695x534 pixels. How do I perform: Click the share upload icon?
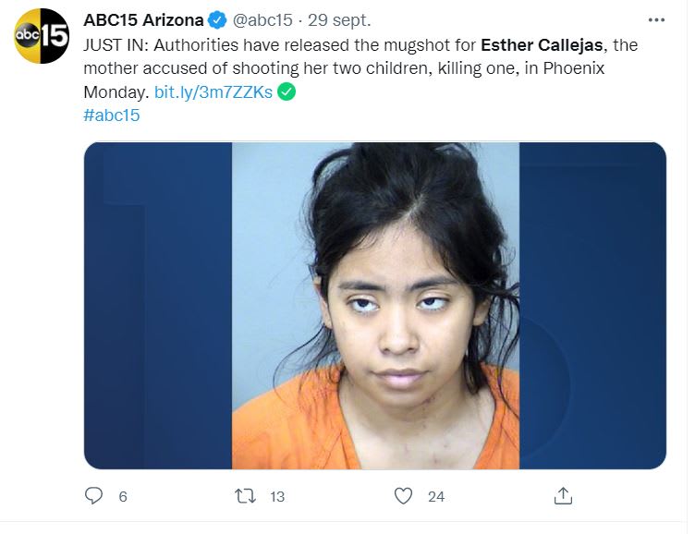pyautogui.click(x=563, y=495)
